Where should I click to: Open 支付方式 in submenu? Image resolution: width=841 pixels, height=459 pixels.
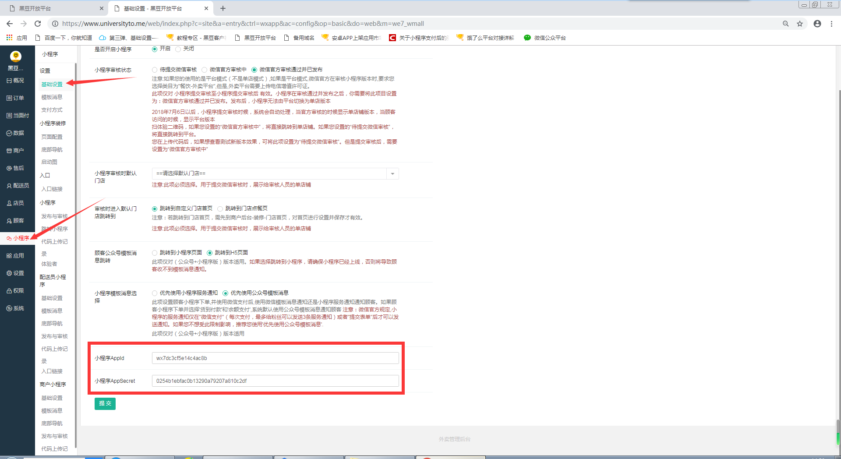click(x=52, y=110)
